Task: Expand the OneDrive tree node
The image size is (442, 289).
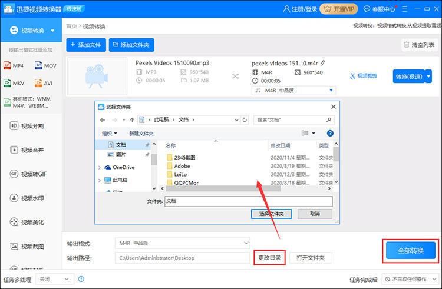Action: [99, 167]
